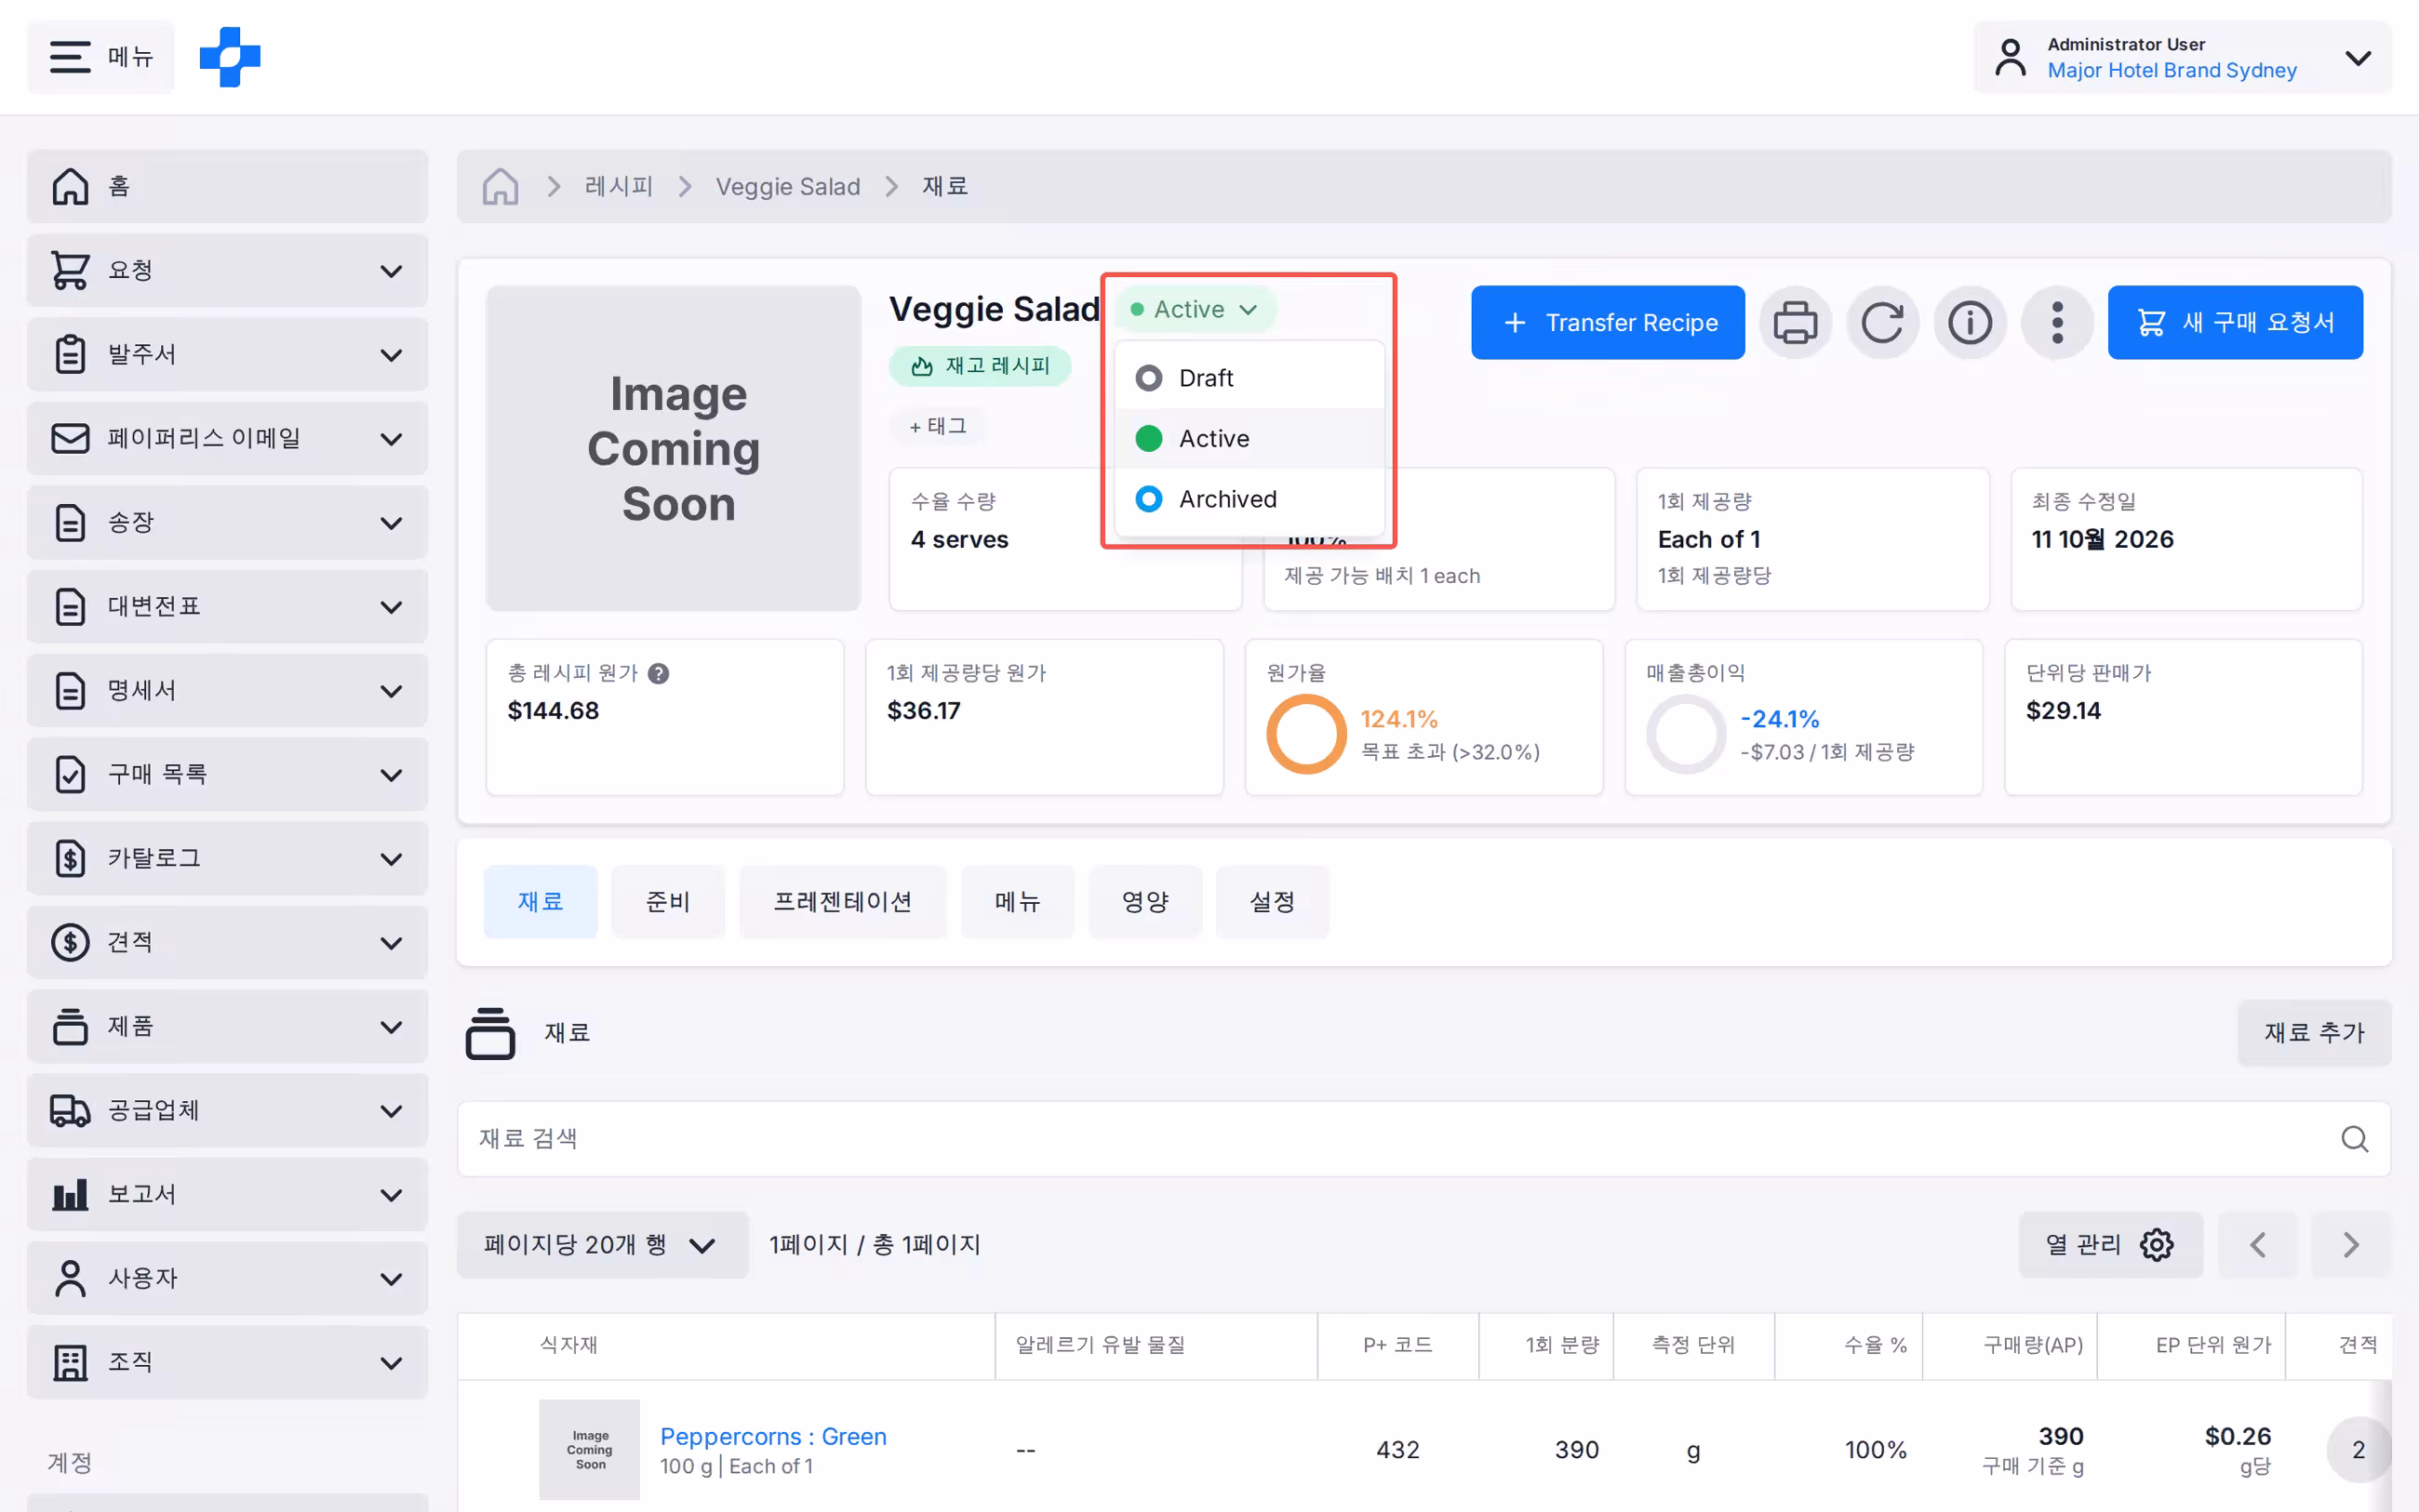
Task: Click the 새 구매 요청서 button
Action: coord(2234,322)
